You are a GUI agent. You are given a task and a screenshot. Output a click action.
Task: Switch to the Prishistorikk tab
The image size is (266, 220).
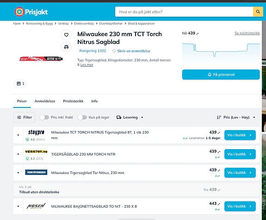click(73, 101)
